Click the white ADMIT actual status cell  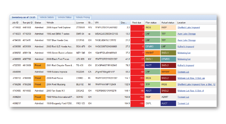coord(168,97)
